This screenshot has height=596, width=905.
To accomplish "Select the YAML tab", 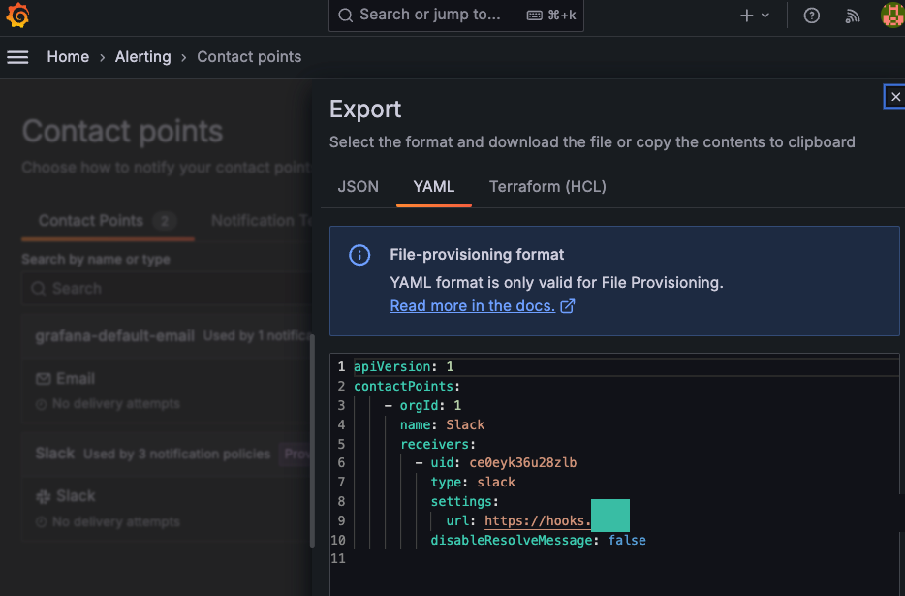I will 433,186.
